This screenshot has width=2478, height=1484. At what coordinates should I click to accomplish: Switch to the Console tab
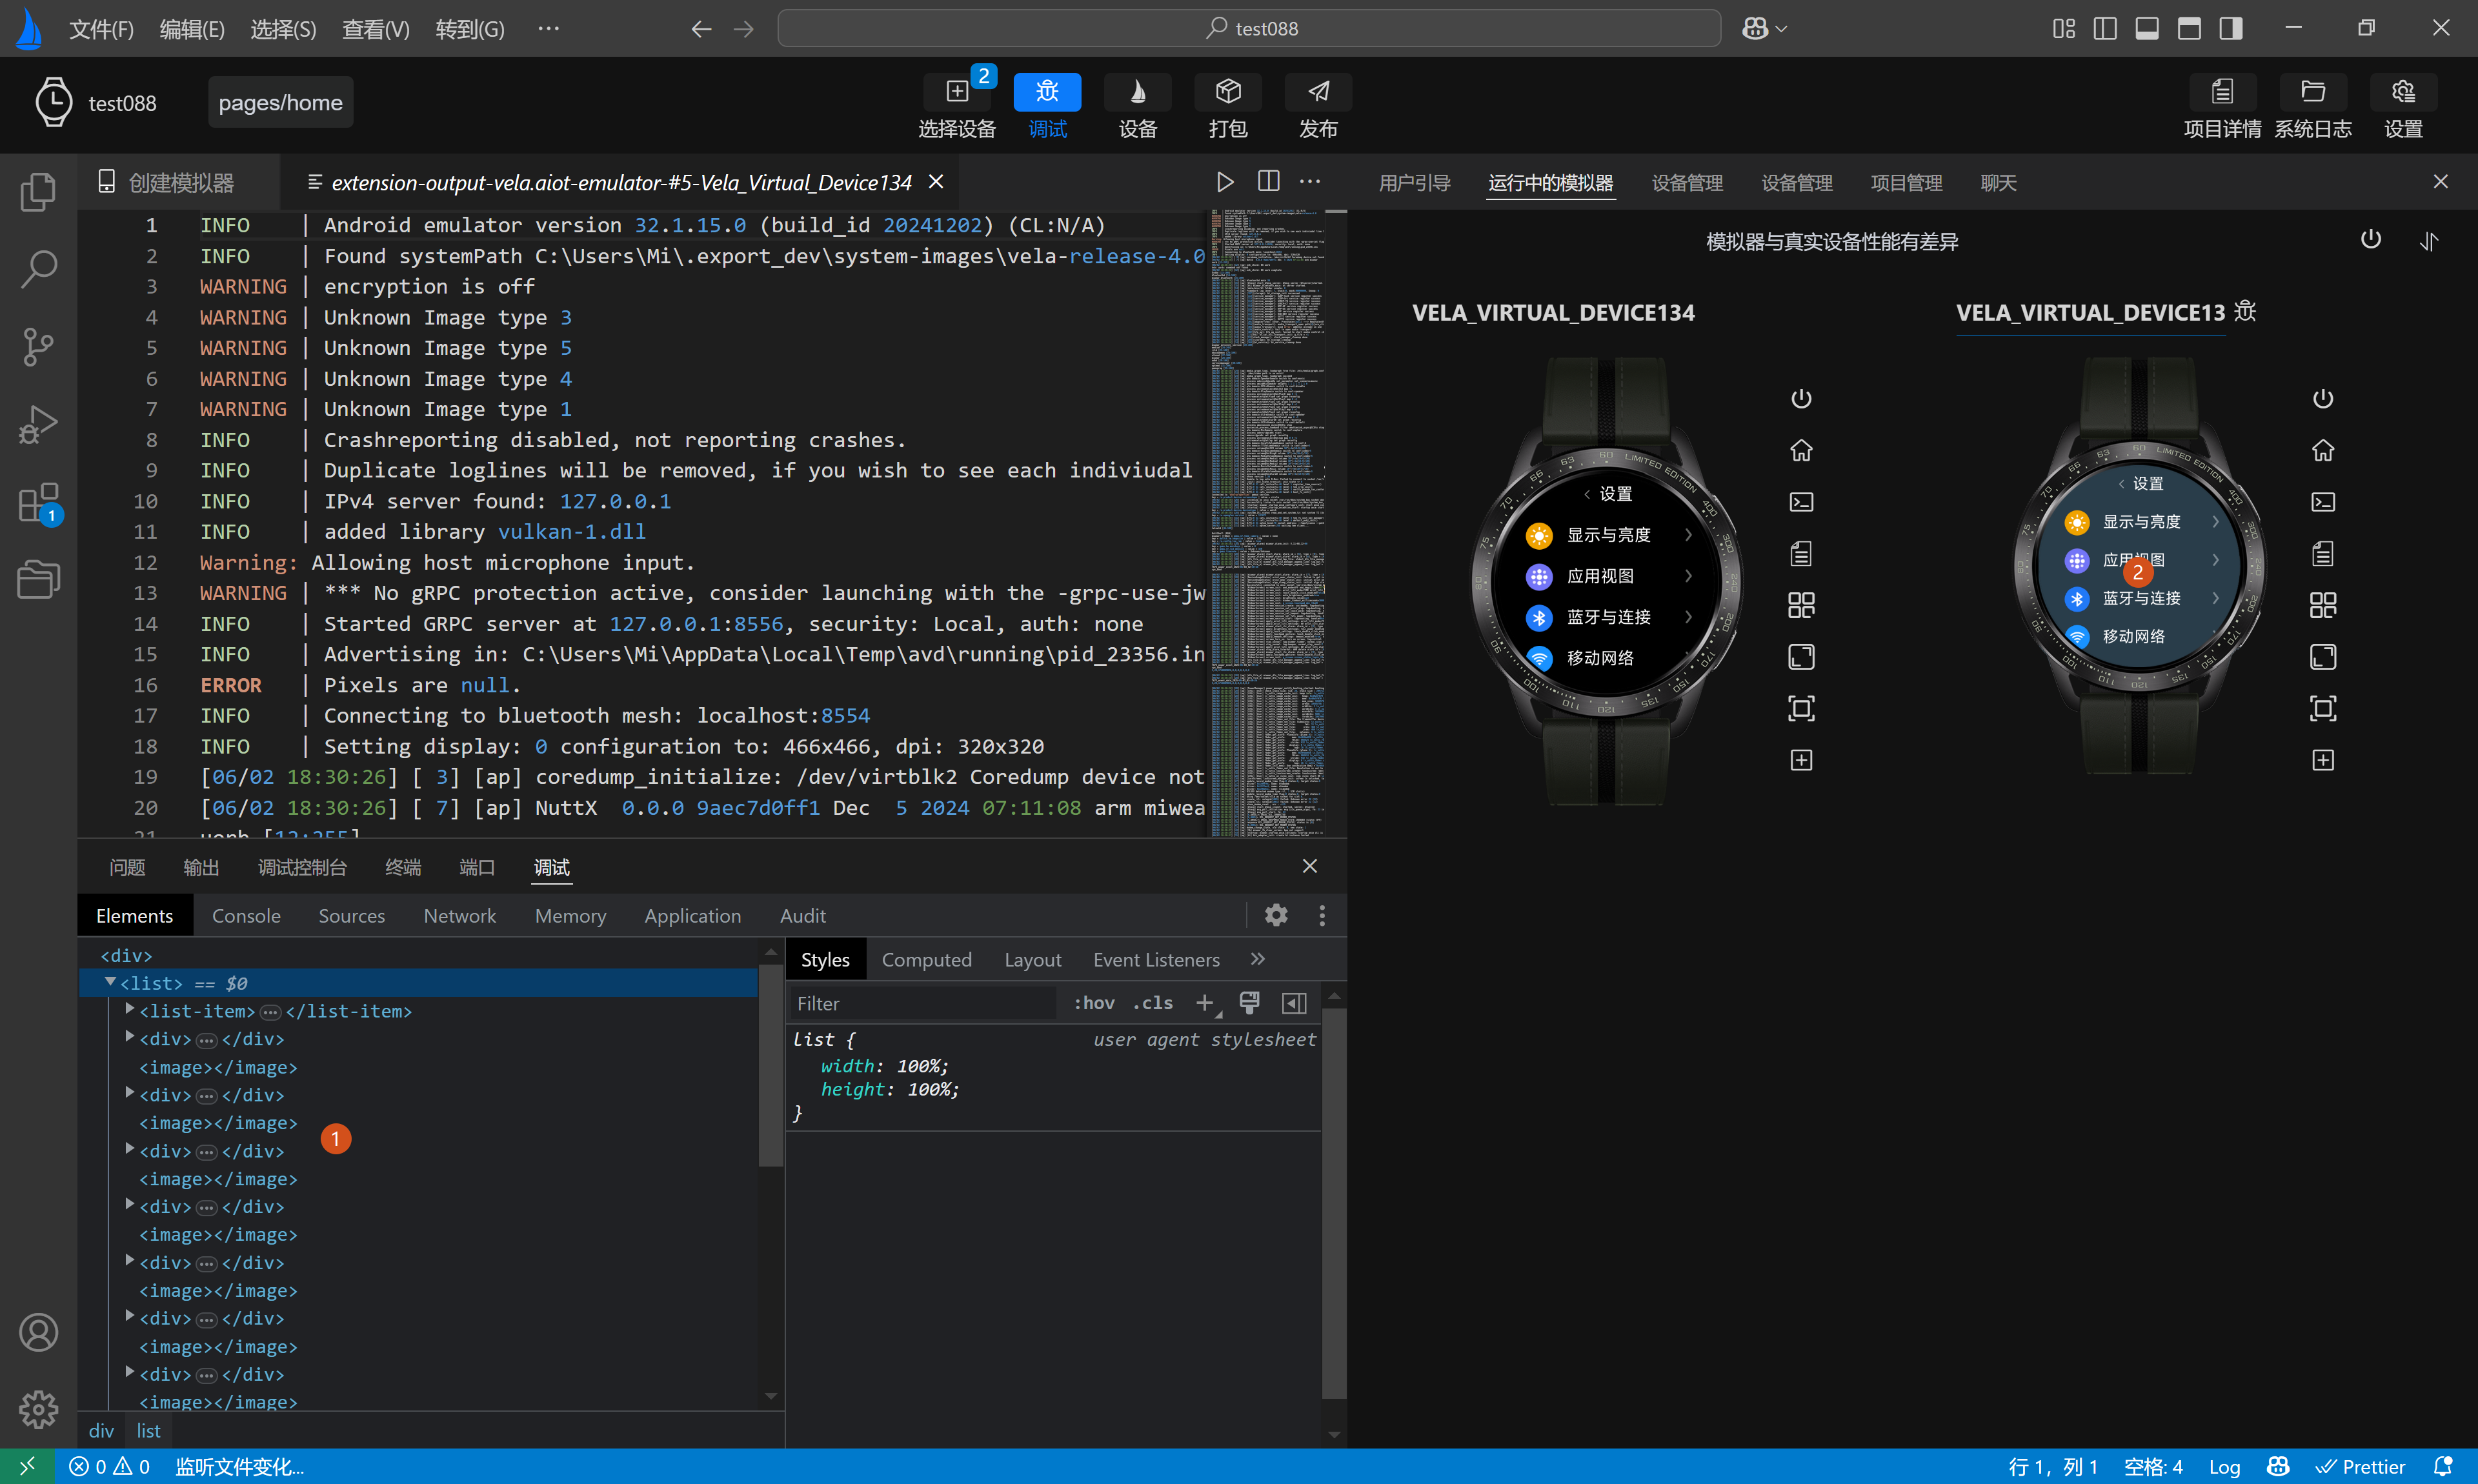pyautogui.click(x=246, y=915)
